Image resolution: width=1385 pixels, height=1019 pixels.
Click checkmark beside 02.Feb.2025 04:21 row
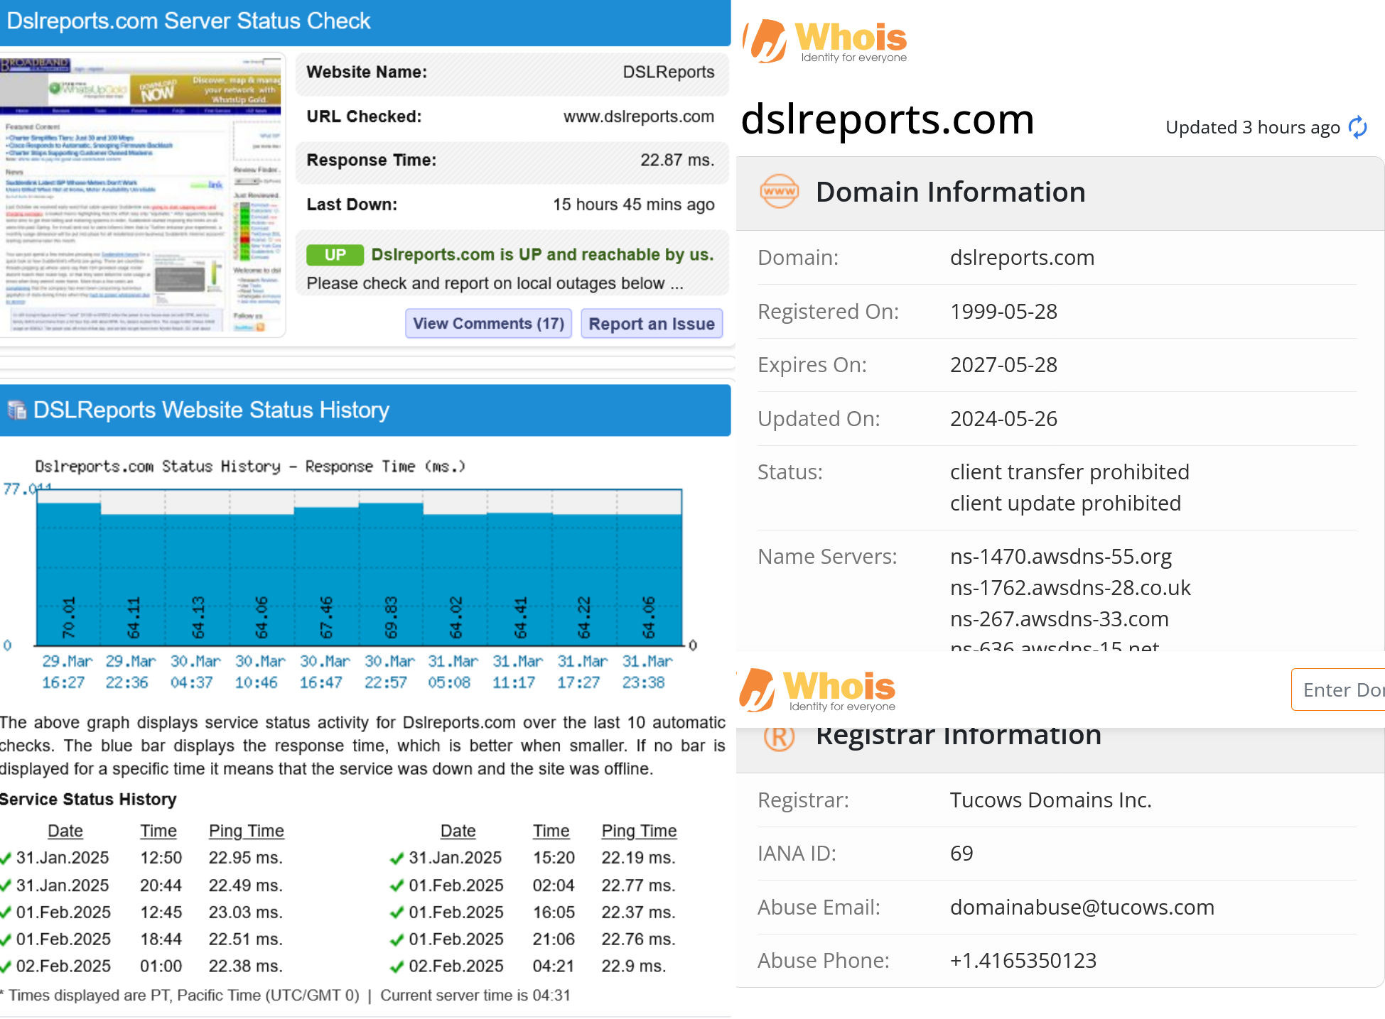click(397, 967)
